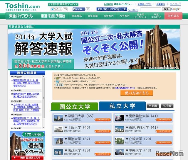Click the 慶應義塾大学 campus thumbnail
The height and width of the screenshot is (160, 188).
coord(120,118)
